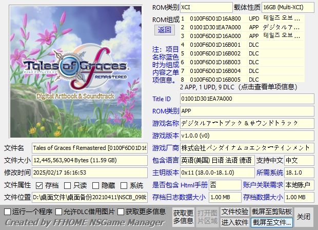Click the 文件校验 button
Viewport: 318px width, 230px height.
point(235,212)
